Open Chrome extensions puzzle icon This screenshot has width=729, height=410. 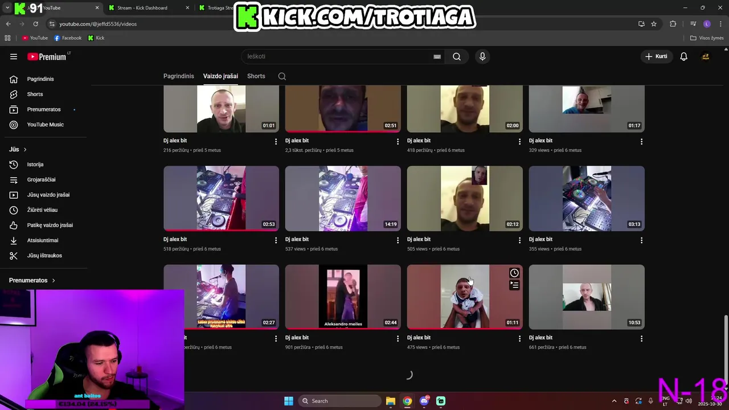pyautogui.click(x=673, y=24)
